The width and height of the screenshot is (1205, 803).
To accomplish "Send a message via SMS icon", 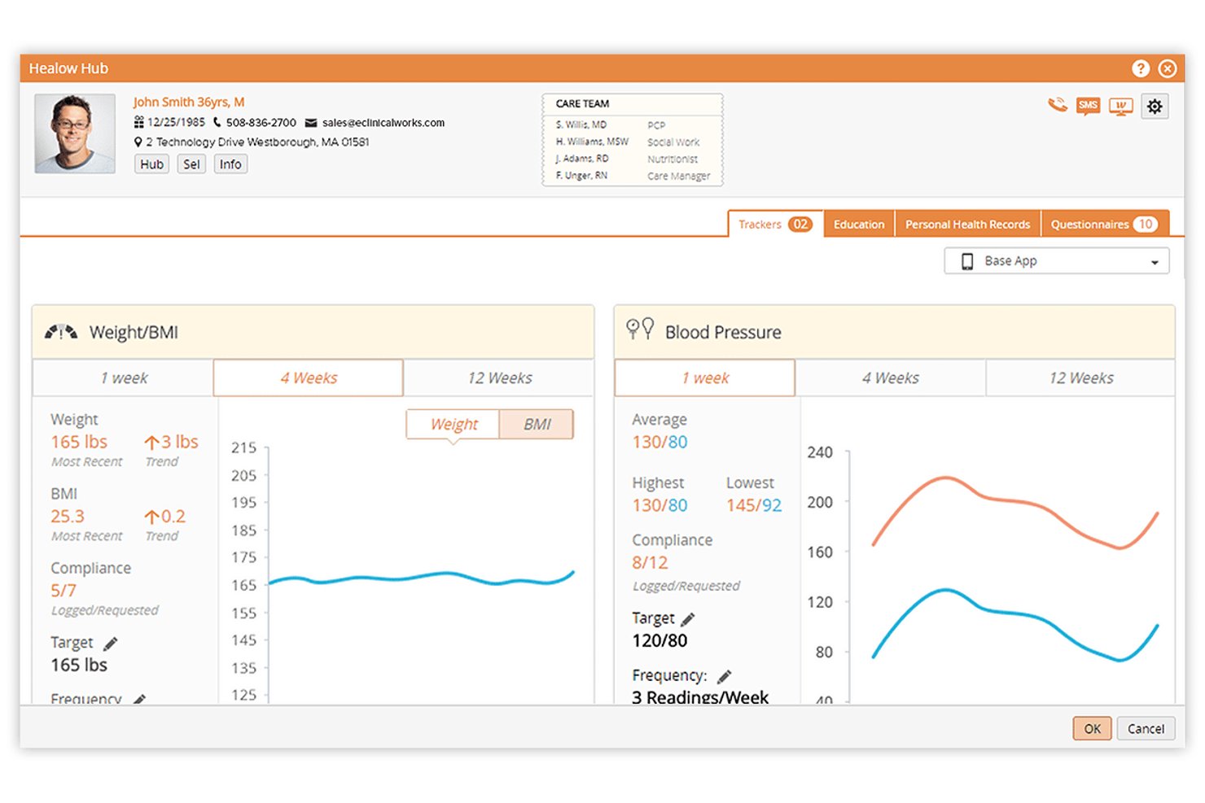I will coord(1088,106).
